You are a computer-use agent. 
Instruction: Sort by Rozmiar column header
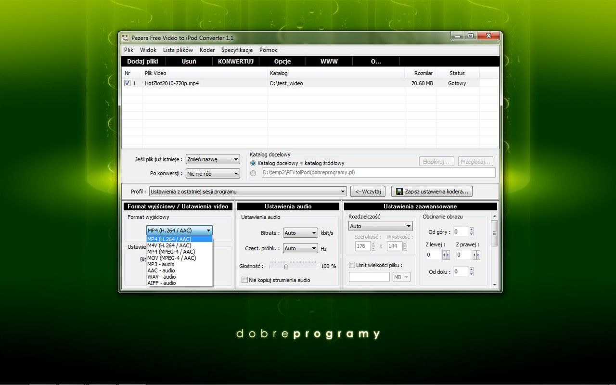pos(420,73)
